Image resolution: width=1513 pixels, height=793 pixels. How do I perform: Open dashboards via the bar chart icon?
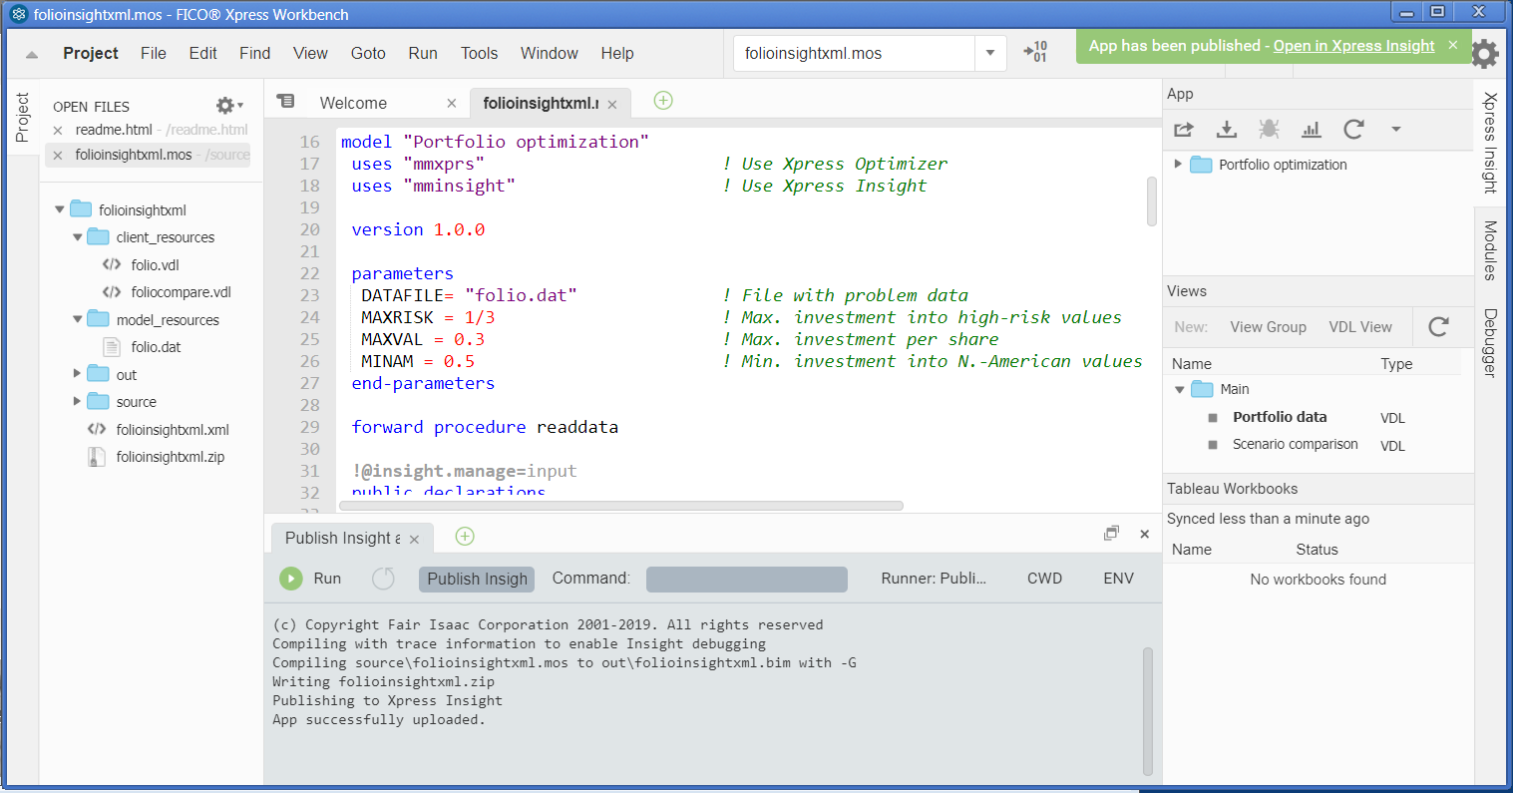1312,129
